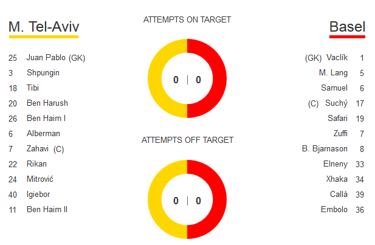
Task: Click the M. Tel-Aviv team heading
Action: pos(44,27)
